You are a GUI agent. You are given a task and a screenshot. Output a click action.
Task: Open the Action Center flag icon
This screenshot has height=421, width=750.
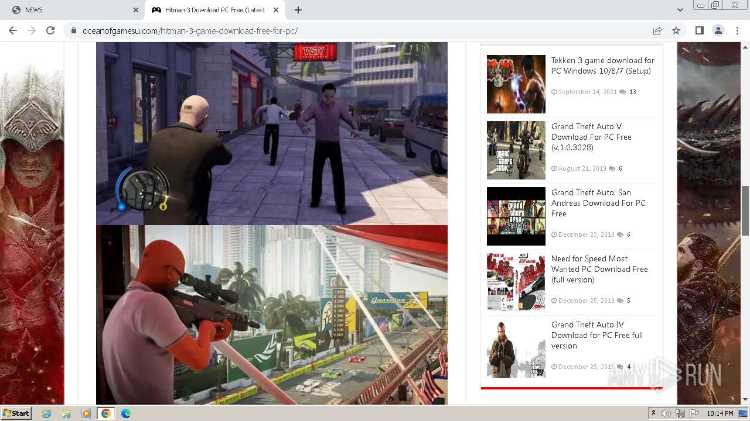click(x=694, y=413)
